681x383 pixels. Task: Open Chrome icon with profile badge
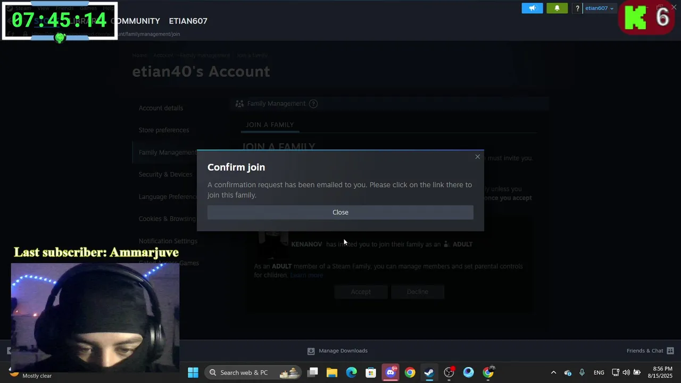point(488,372)
